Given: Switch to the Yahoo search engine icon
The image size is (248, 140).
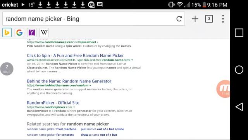Looking at the screenshot, I should tap(32, 33).
